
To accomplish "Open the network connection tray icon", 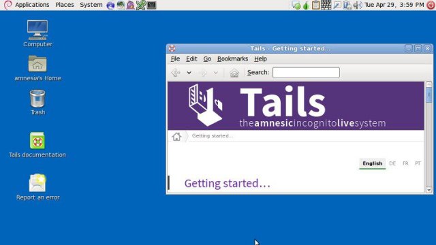I will (347, 5).
